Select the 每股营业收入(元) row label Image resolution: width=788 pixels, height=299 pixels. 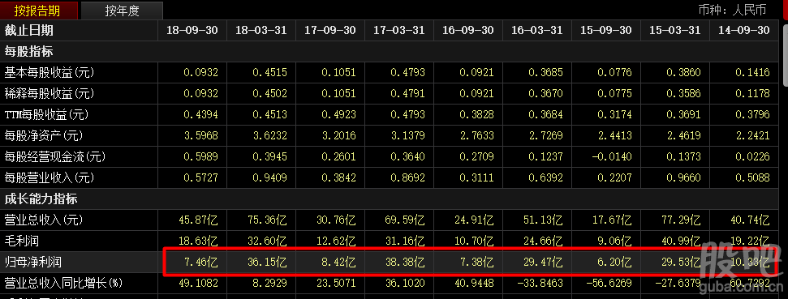[x=50, y=178]
